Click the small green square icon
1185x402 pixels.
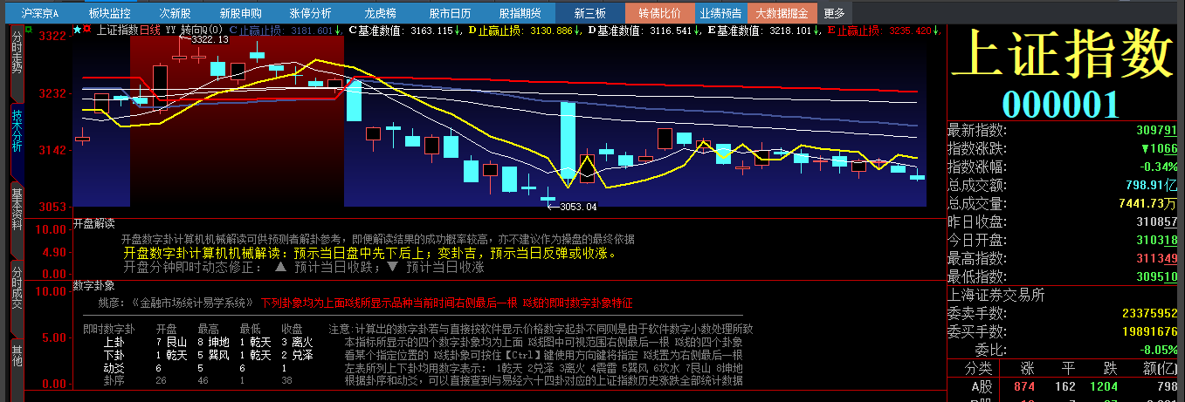pos(29,31)
